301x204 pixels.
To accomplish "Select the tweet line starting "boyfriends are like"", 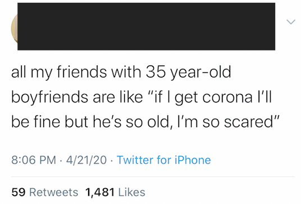I will pyautogui.click(x=142, y=98).
